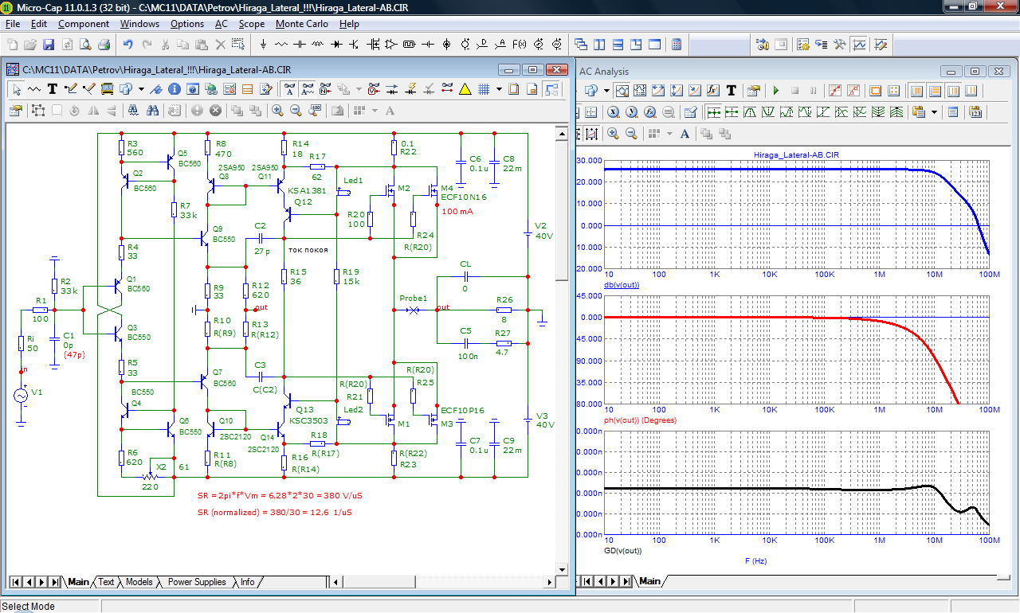Viewport: 1020px width, 613px height.
Task: Run the AC analysis with green play icon
Action: [x=776, y=91]
